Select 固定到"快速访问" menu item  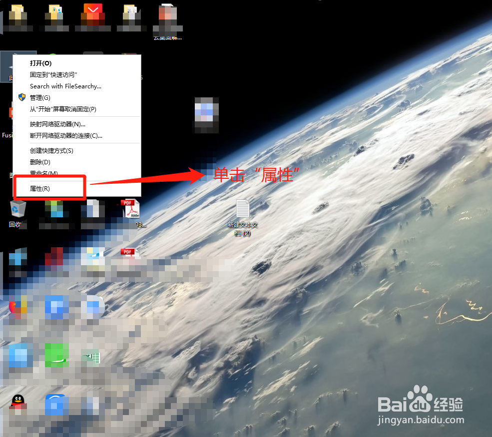77,74
